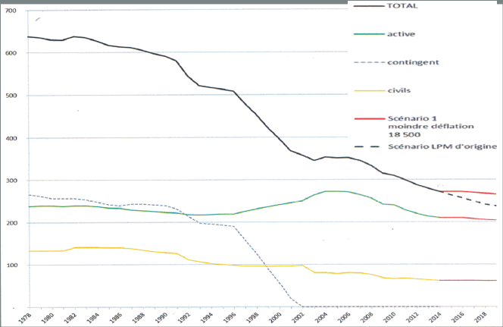The image size is (503, 327).
Task: Click y-axis label 100
Action: coord(11,266)
